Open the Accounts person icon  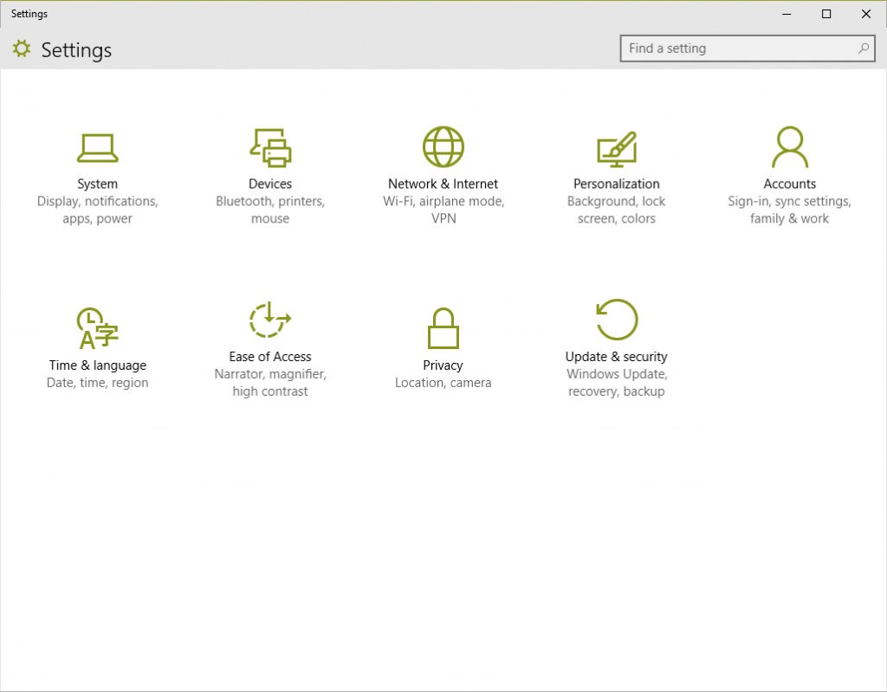790,147
